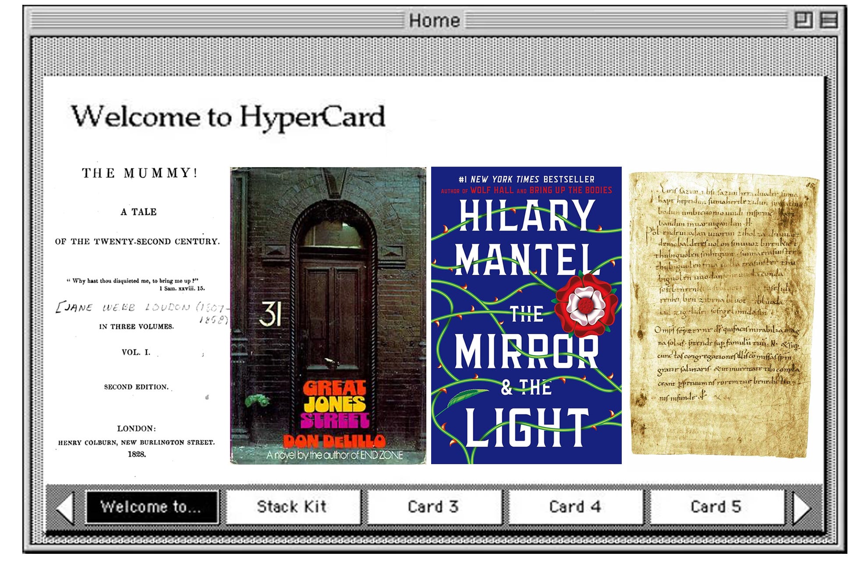Select the "Welcome to..." card button

coord(152,507)
